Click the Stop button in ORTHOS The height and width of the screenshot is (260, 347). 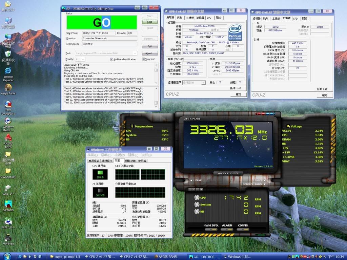click(x=150, y=22)
